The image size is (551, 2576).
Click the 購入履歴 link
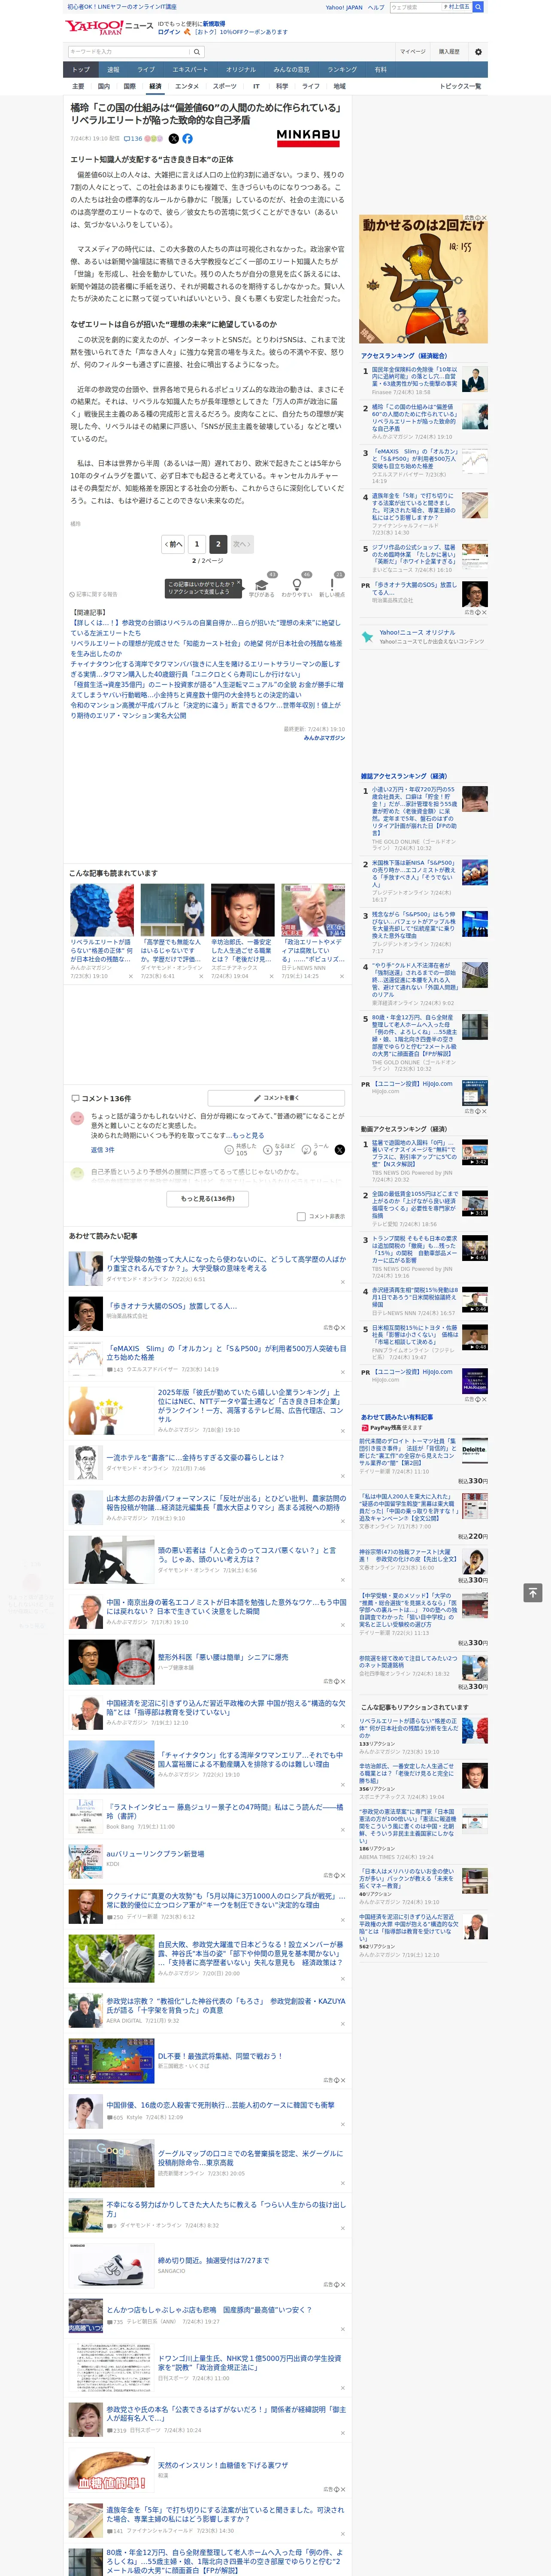tap(449, 52)
